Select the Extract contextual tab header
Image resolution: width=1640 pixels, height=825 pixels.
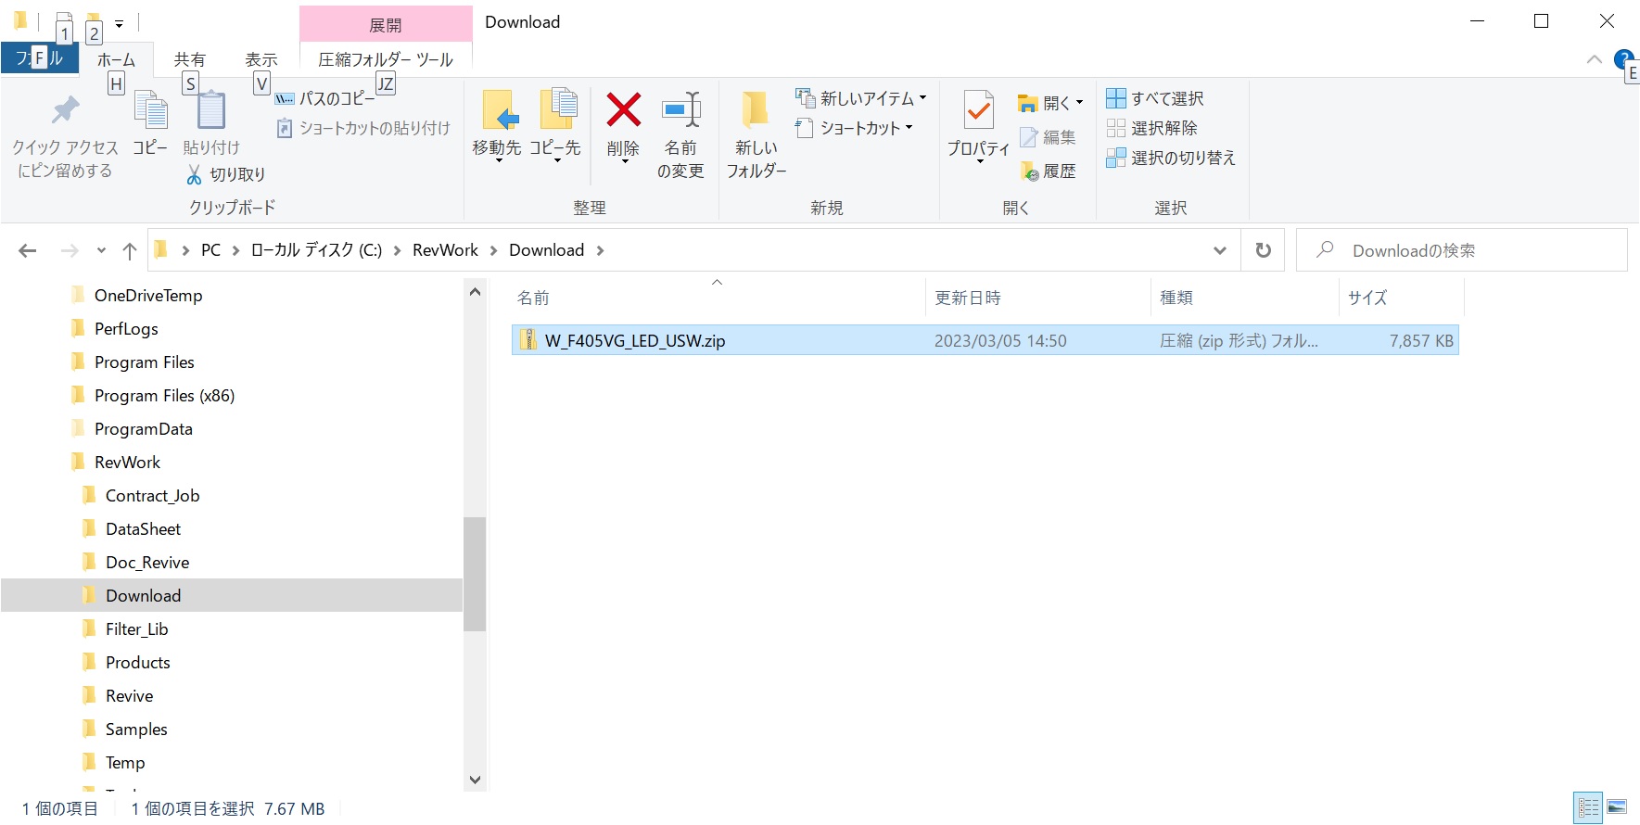pos(386,24)
